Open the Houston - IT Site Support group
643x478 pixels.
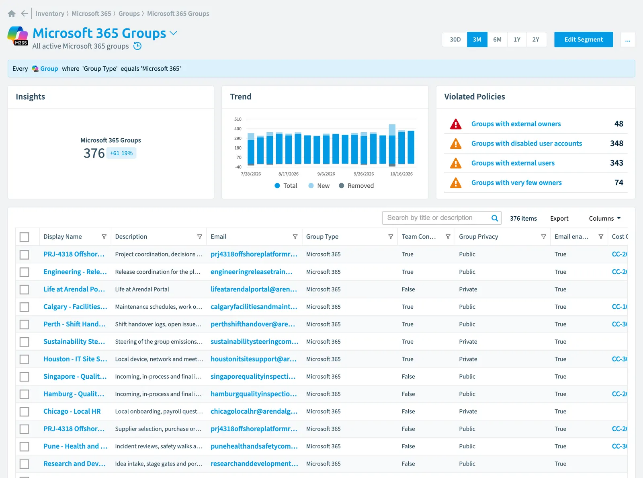click(75, 359)
